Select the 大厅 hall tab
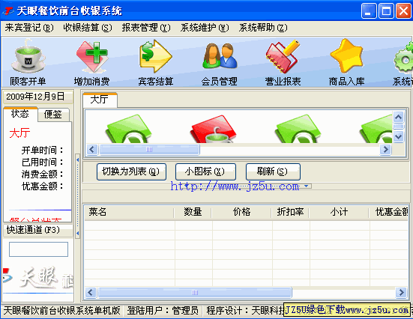The height and width of the screenshot is (319, 413). pyautogui.click(x=100, y=100)
